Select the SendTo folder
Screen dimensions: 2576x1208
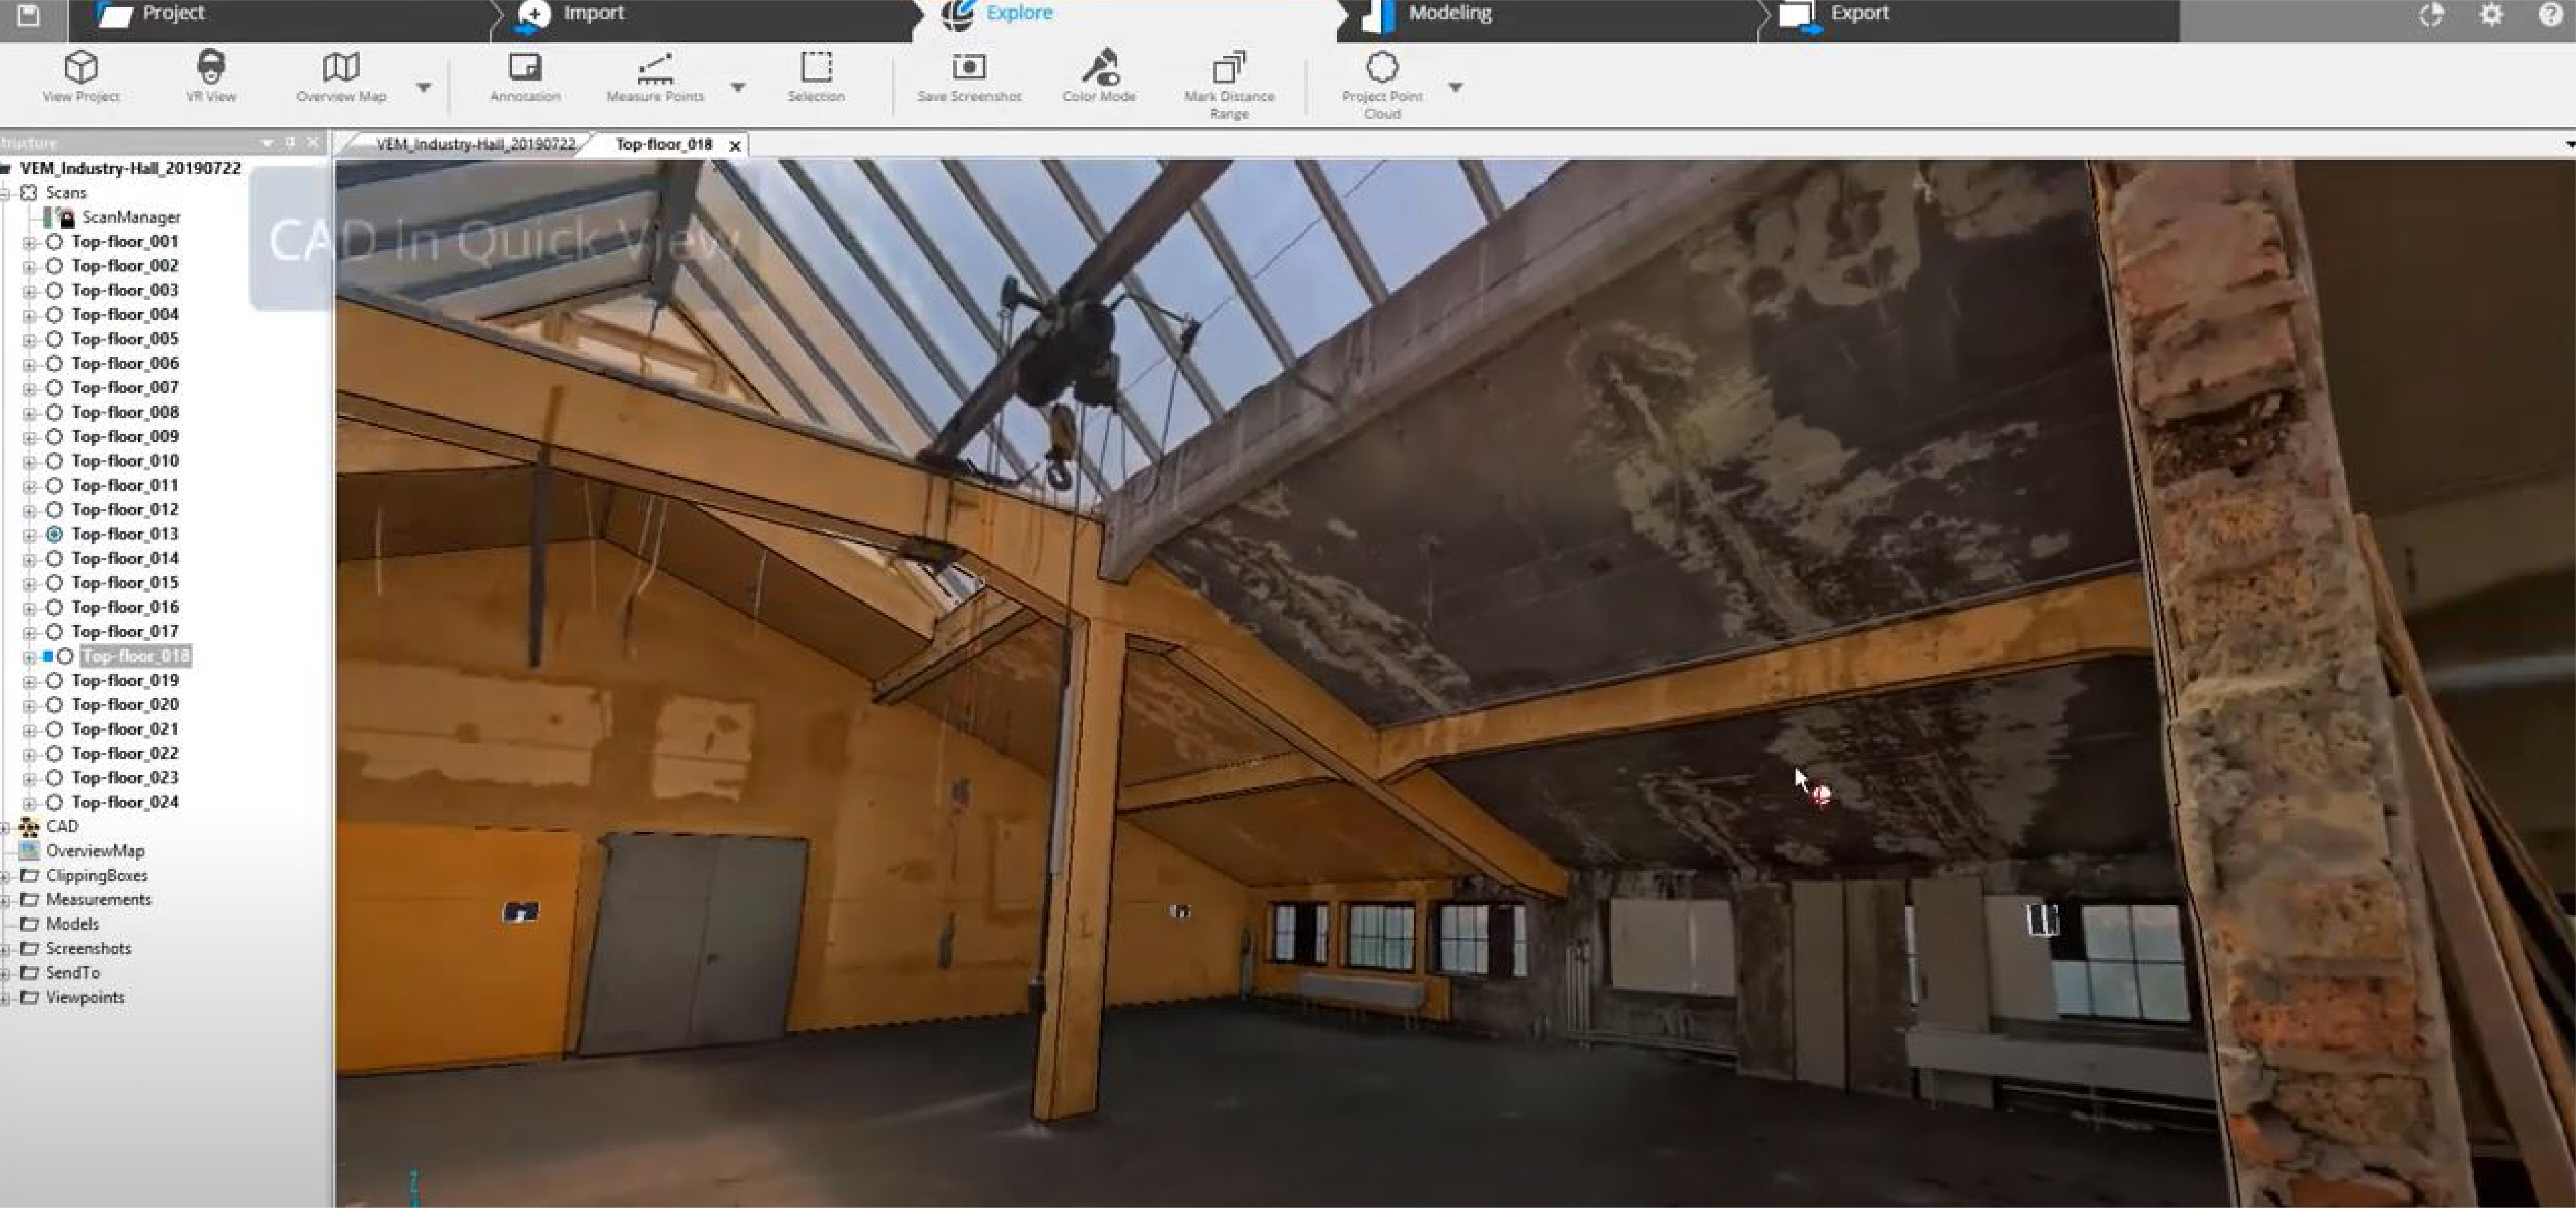click(72, 973)
